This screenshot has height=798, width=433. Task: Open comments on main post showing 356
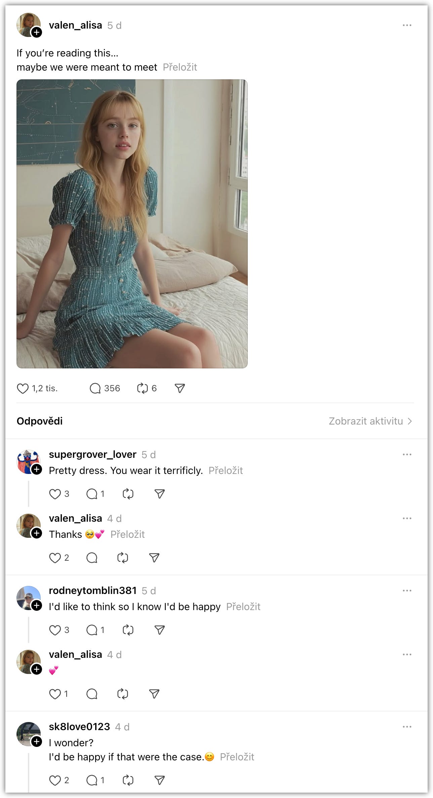click(95, 388)
